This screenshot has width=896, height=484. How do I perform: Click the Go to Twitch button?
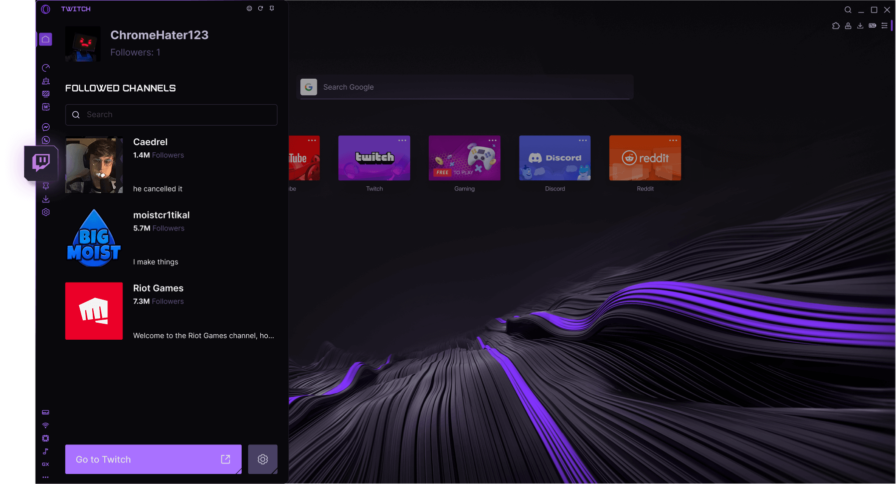[153, 459]
